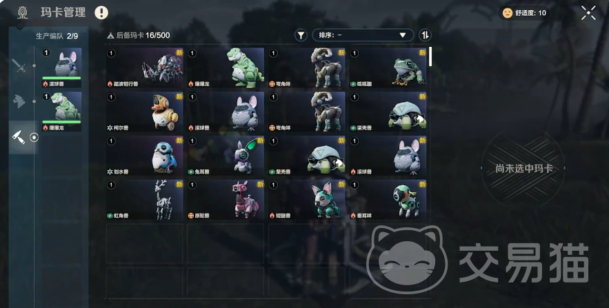Expand the 排序 sort dropdown
This screenshot has height=308, width=609.
point(363,35)
